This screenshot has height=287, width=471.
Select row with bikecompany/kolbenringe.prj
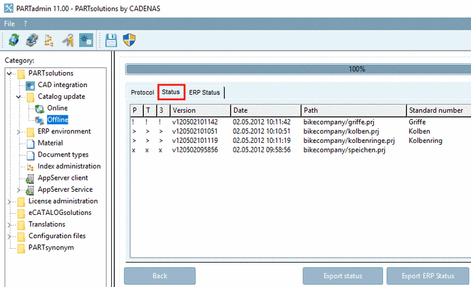coord(301,140)
